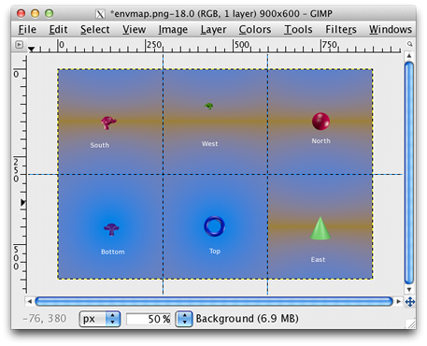Viewport: 427px width, 346px height.
Task: Click the scroll-up arrow on vertical scrollbar
Action: (x=409, y=56)
